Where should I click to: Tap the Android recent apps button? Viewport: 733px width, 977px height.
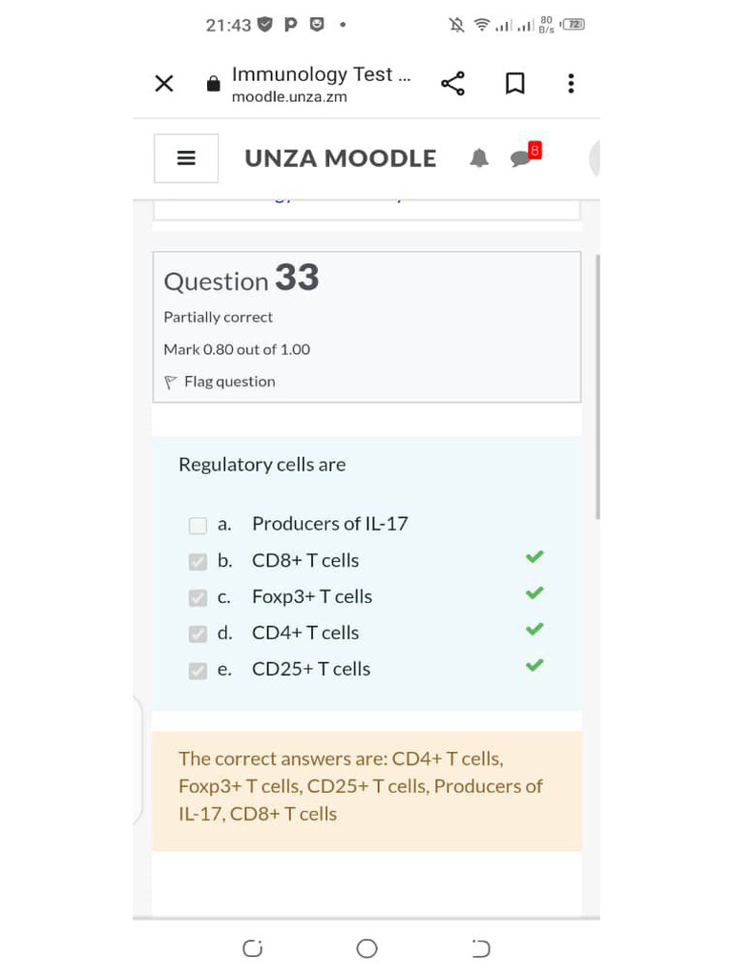pos(252,948)
